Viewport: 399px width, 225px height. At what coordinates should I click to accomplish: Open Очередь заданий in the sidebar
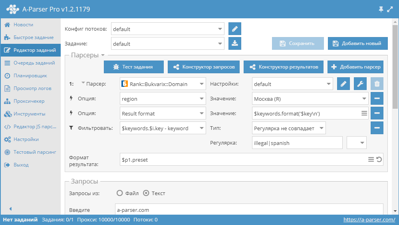pyautogui.click(x=34, y=63)
